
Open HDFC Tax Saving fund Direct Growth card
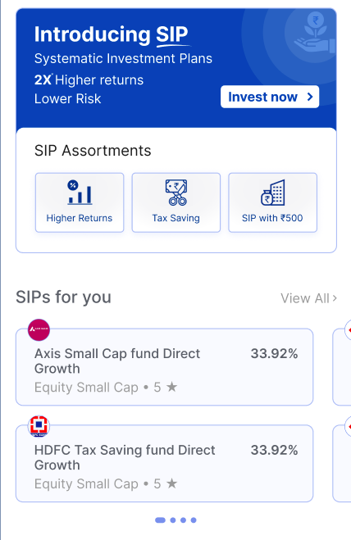(165, 463)
